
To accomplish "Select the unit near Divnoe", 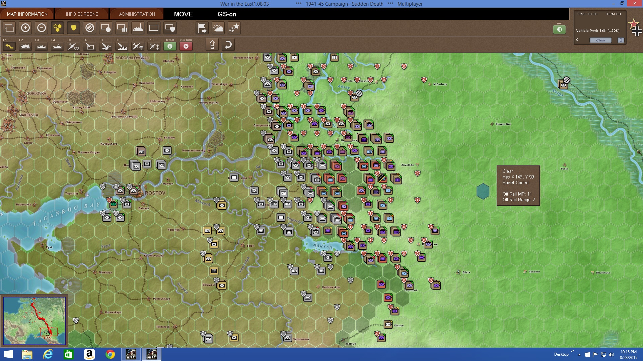I will click(388, 325).
